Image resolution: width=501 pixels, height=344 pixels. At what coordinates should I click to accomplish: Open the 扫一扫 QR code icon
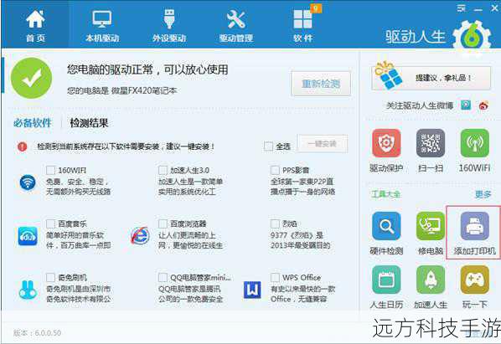click(x=431, y=142)
